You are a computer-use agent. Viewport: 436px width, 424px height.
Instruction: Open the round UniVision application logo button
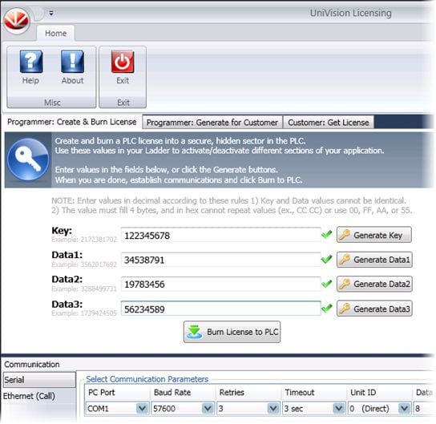[17, 20]
